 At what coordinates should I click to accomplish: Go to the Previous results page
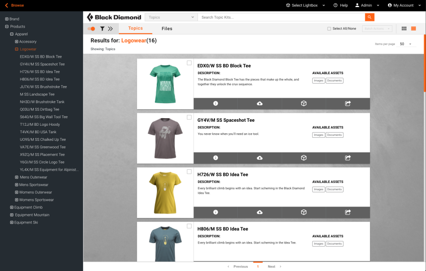(x=238, y=267)
